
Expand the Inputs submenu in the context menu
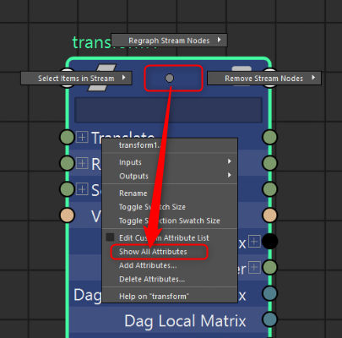tap(170, 162)
